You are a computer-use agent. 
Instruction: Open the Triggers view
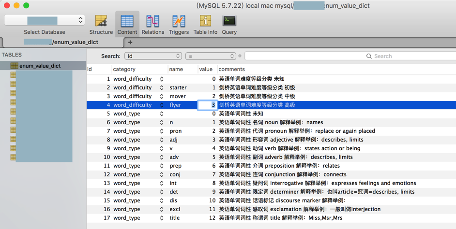[x=179, y=25]
